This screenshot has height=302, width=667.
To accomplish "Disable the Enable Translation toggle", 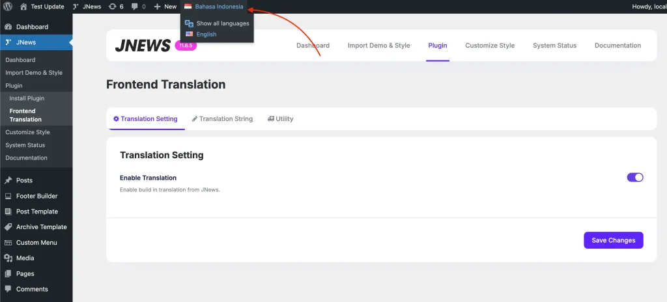I will click(x=634, y=178).
